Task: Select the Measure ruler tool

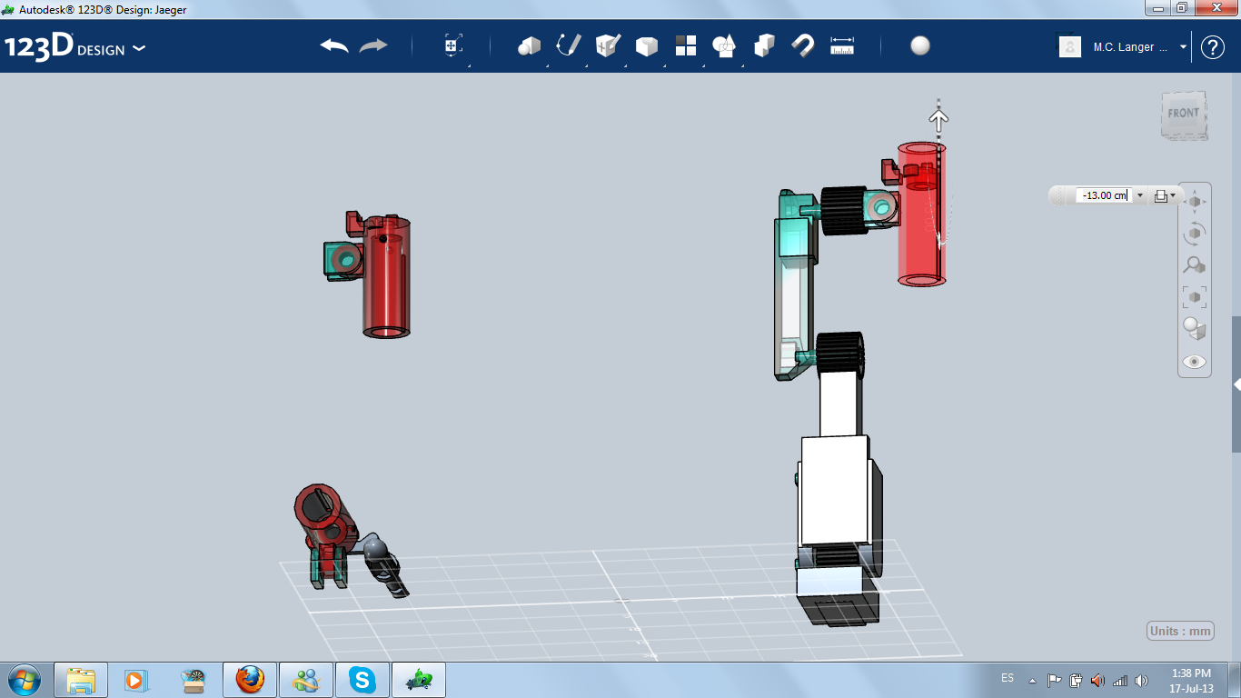Action: [x=842, y=46]
